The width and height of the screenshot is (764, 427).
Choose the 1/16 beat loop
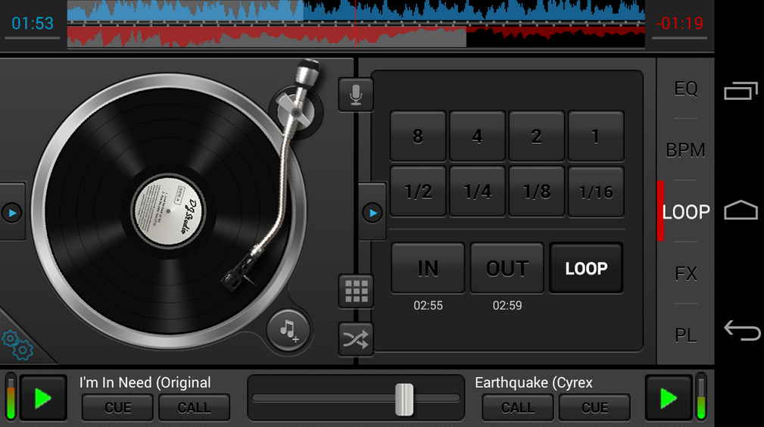pyautogui.click(x=595, y=192)
